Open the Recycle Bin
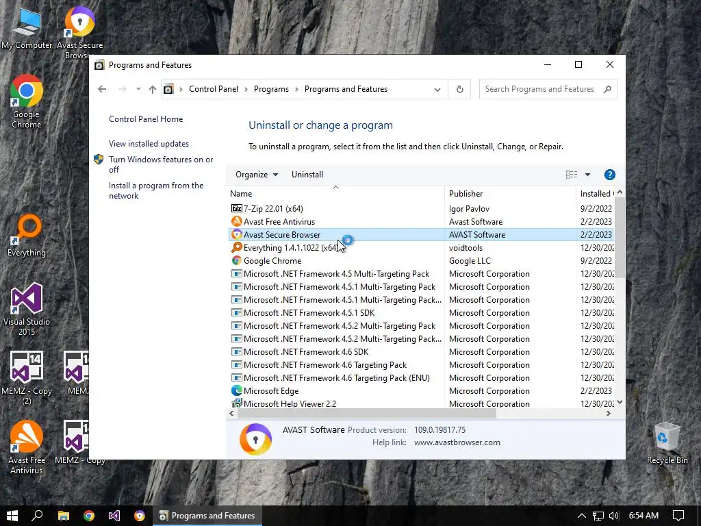The height and width of the screenshot is (526, 701). [x=667, y=443]
